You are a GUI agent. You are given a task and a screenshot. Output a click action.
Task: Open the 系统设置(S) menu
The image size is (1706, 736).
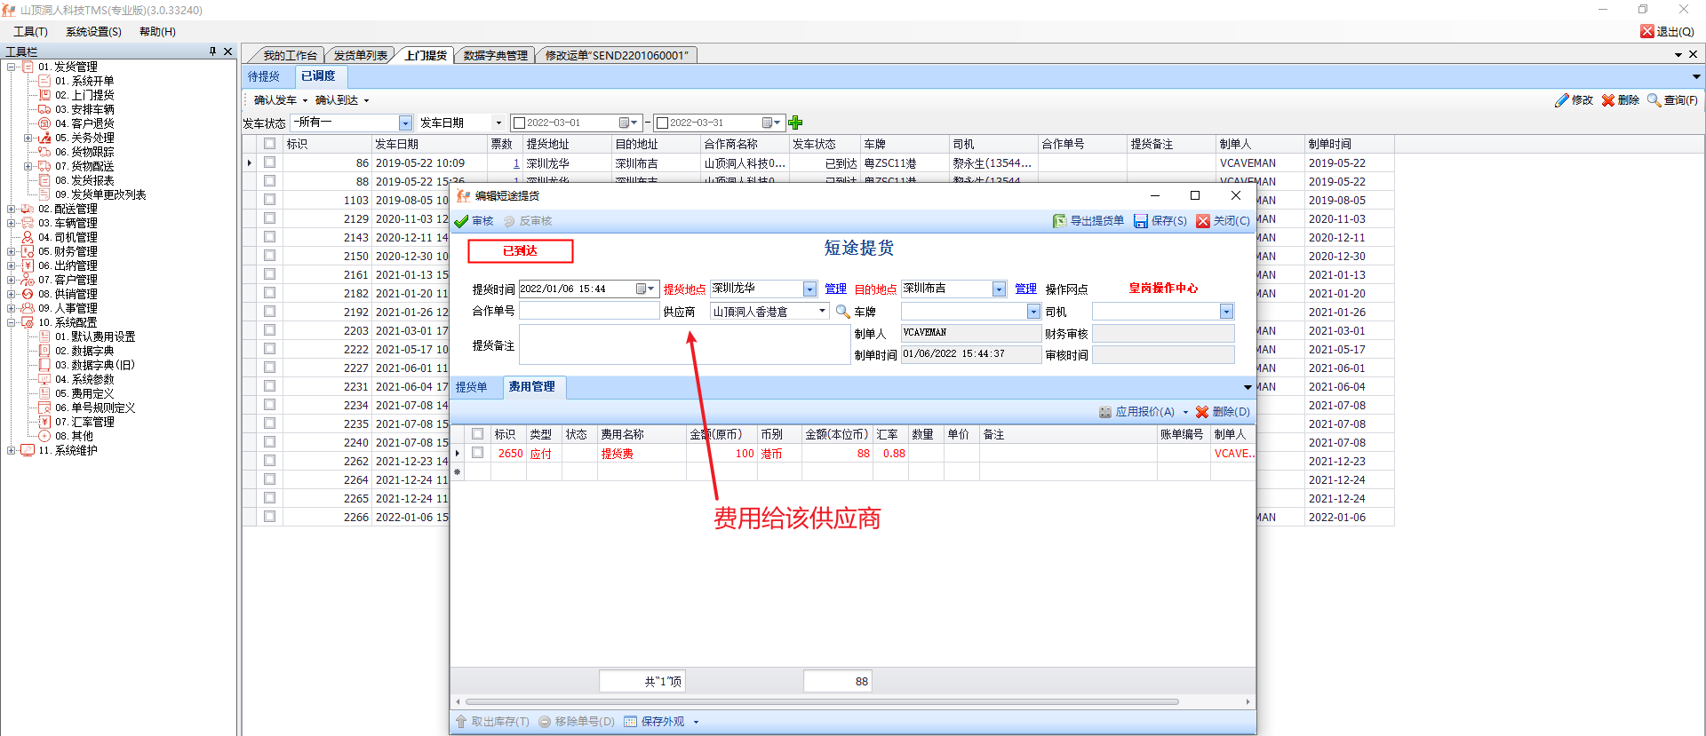(93, 31)
